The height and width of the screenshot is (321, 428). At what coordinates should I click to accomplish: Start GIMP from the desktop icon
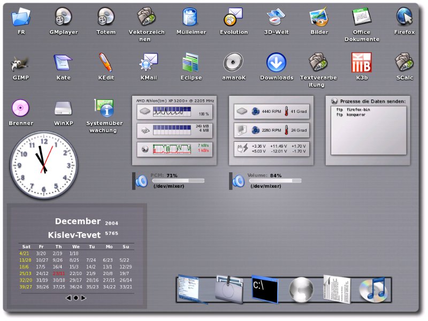pyautogui.click(x=20, y=63)
